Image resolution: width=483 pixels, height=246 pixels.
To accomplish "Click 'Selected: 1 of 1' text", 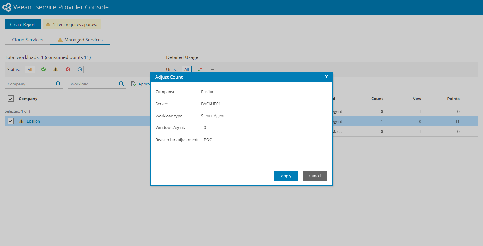I will click(18, 111).
